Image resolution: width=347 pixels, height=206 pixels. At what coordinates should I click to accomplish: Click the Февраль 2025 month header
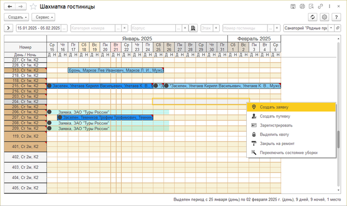(x=254, y=39)
